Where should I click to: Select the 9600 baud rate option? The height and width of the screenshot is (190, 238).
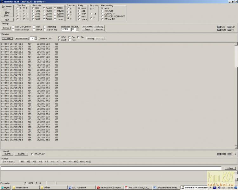34,19
